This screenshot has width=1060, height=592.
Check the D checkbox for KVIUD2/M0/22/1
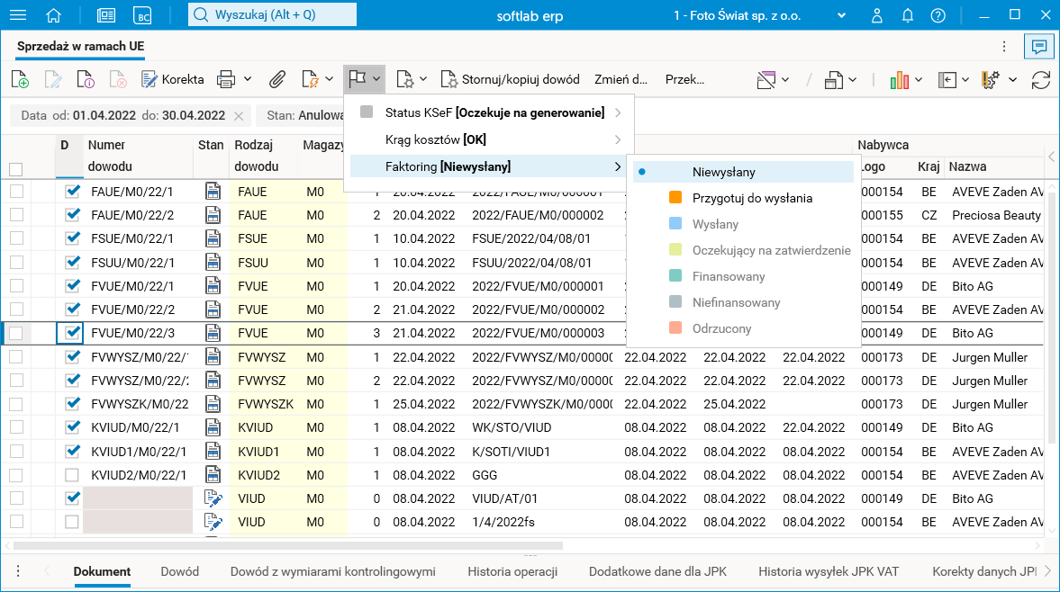(73, 475)
